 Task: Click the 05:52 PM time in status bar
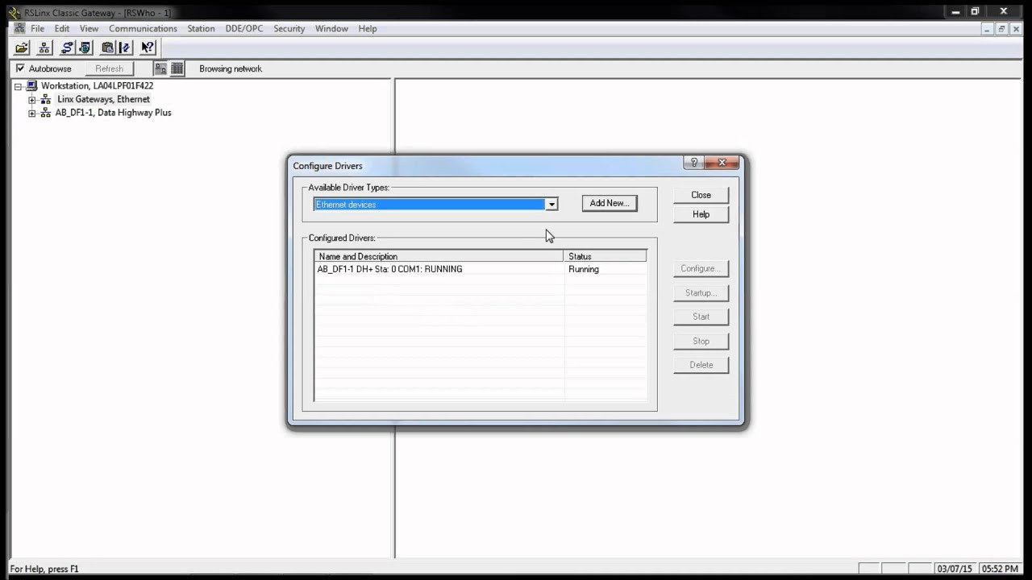pos(998,569)
